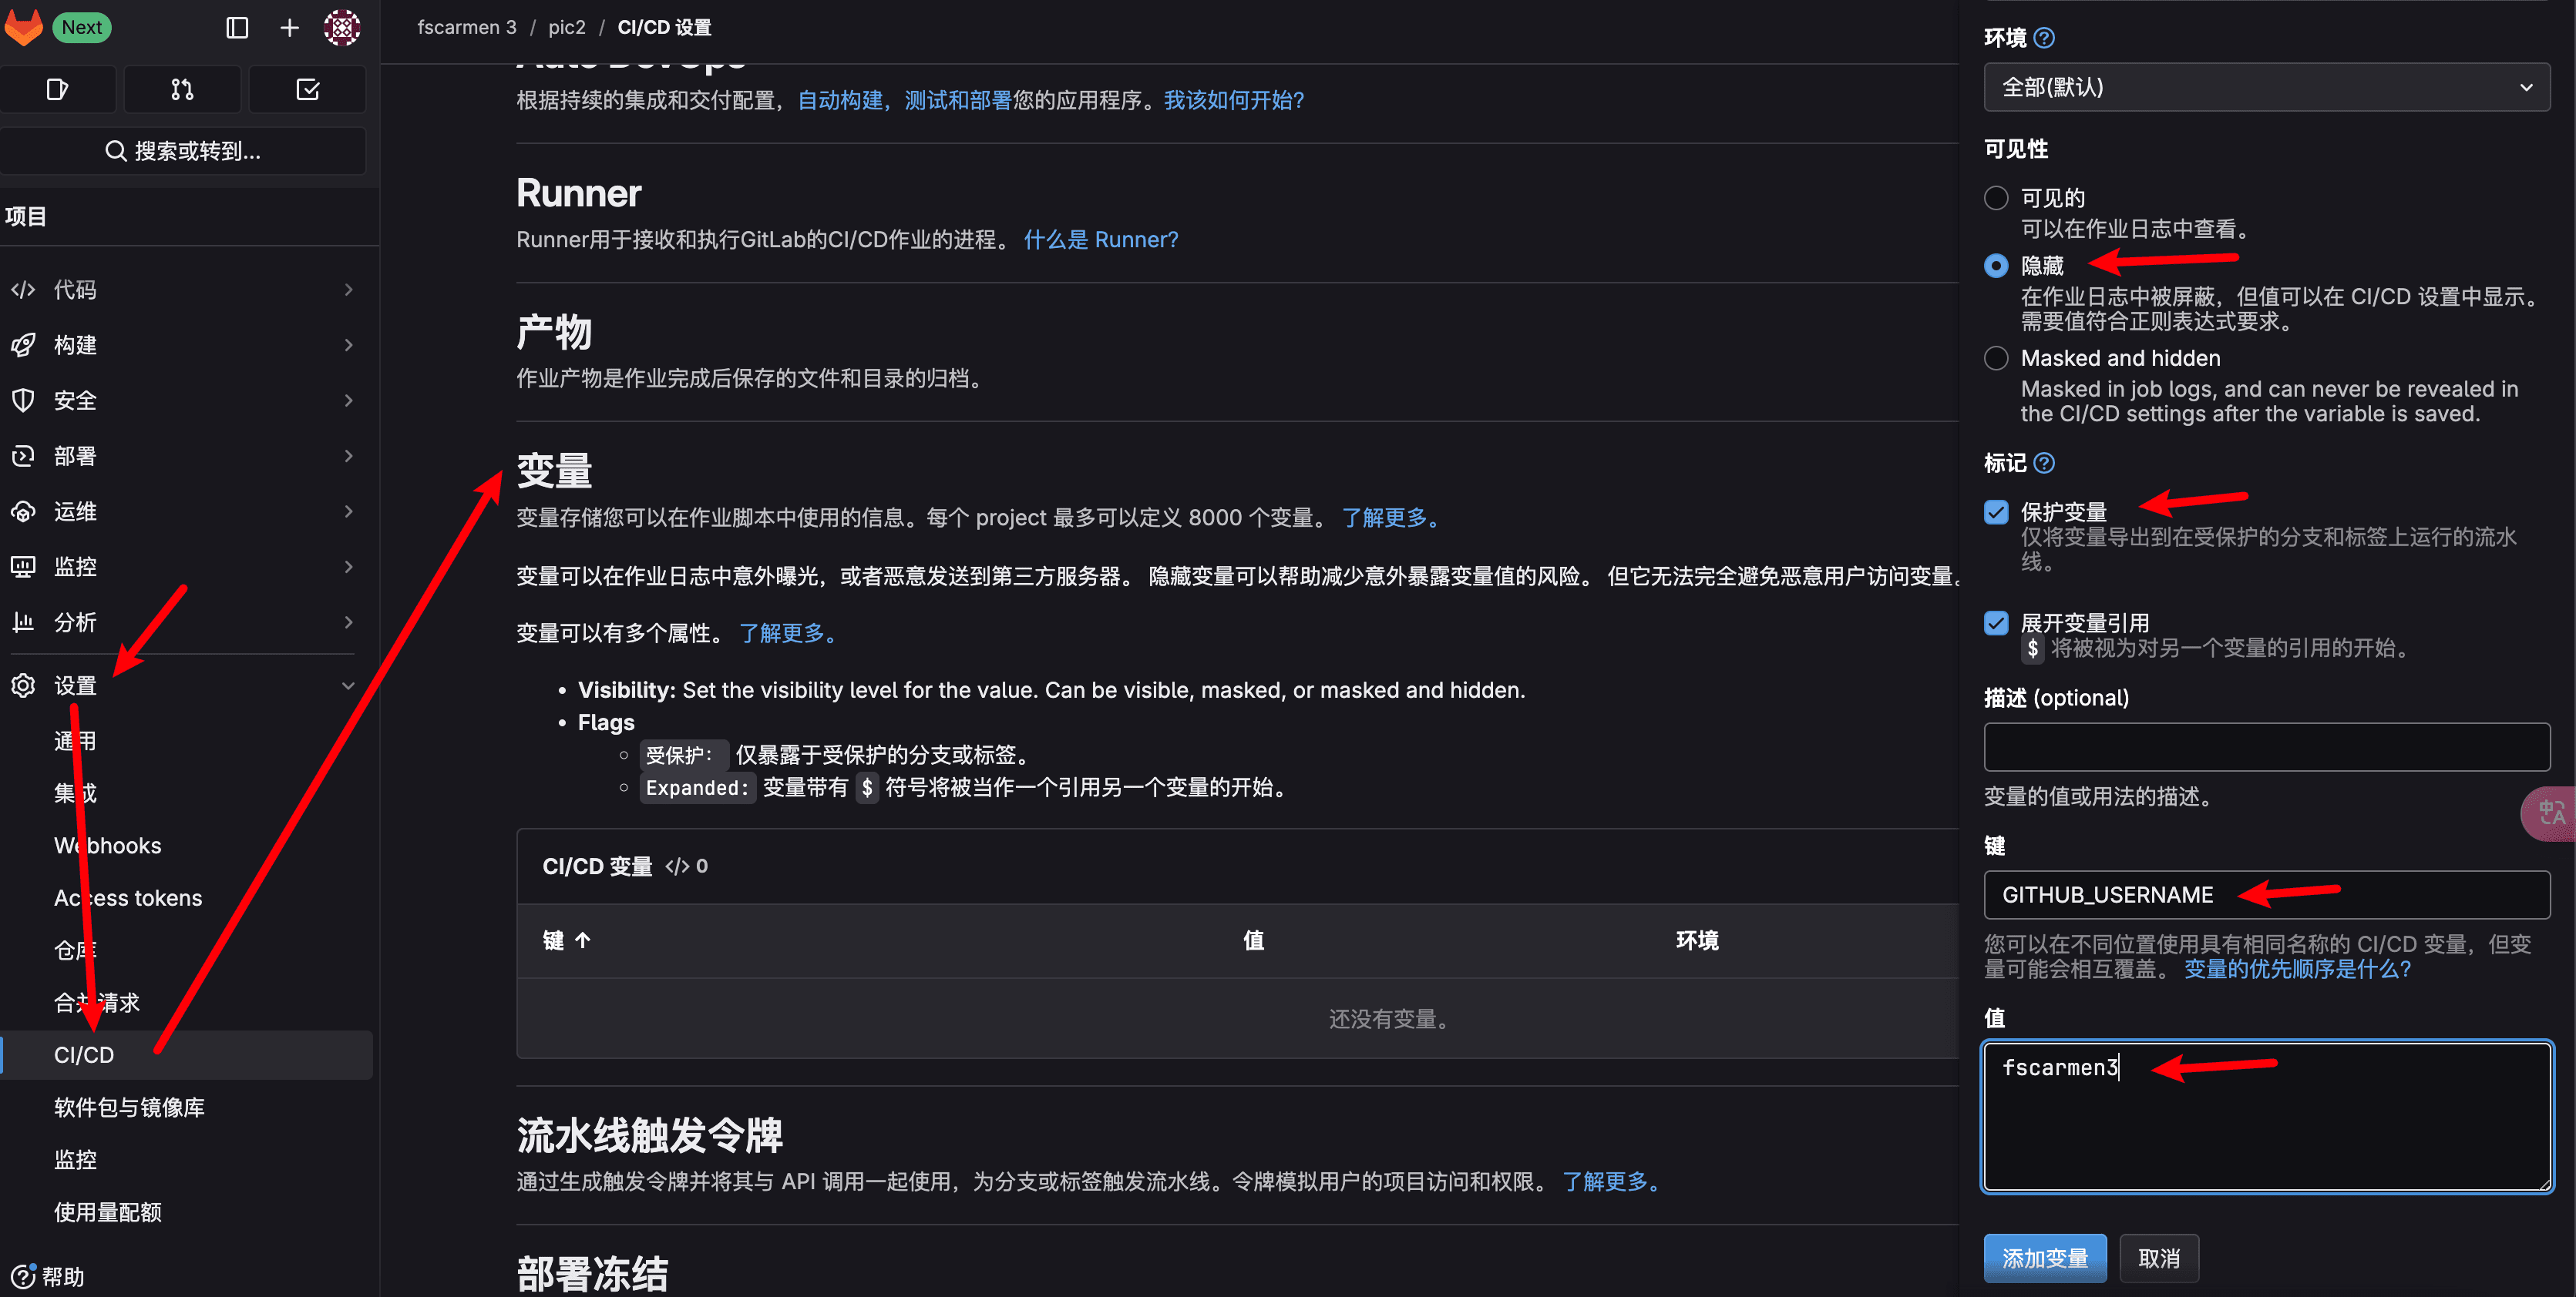Click the help icon next to 环境
This screenshot has width=2576, height=1297.
point(2045,38)
